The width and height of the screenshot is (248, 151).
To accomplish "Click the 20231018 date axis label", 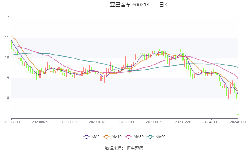I will pyautogui.click(x=97, y=122).
